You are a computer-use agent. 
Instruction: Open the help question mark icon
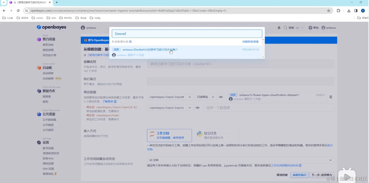pos(310,28)
